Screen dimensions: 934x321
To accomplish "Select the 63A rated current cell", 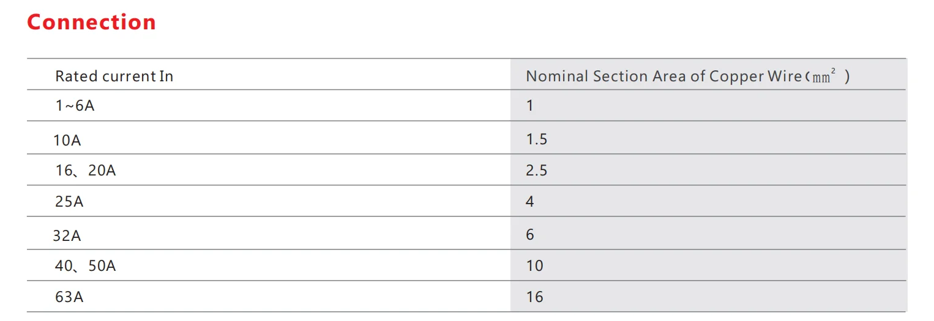I will [69, 297].
